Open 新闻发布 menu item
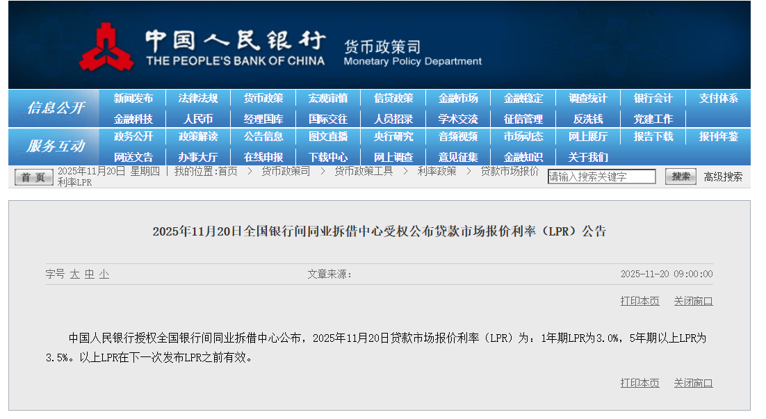The image size is (766, 419). pos(133,98)
